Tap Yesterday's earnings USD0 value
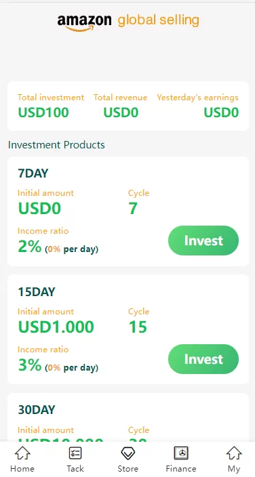The height and width of the screenshot is (477, 255). pos(221,112)
